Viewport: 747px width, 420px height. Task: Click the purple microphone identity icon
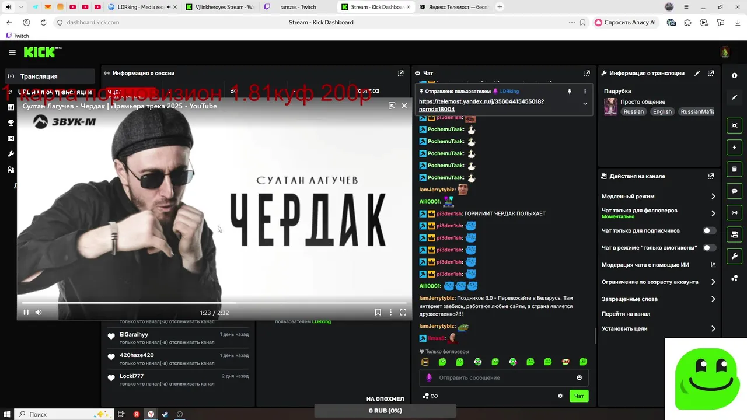(429, 377)
